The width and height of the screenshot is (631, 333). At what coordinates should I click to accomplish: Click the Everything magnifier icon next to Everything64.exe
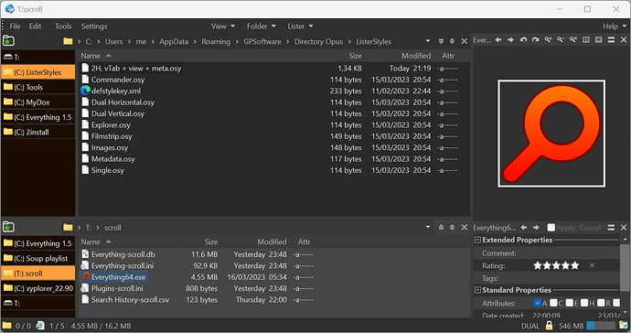85,276
